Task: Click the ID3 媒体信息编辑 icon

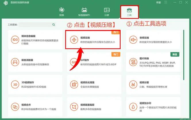Action: coord(15,40)
